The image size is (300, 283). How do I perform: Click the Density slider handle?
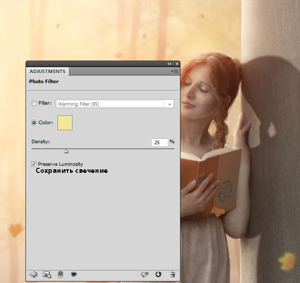click(66, 151)
